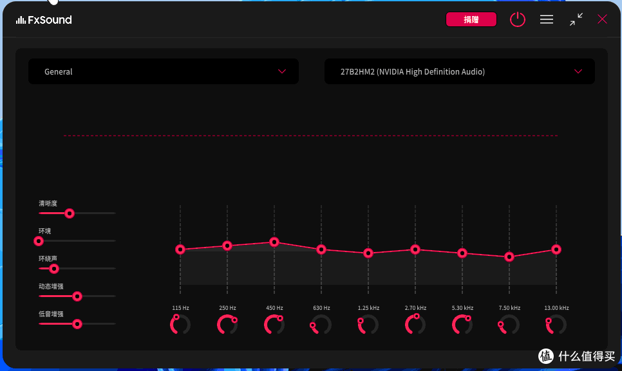The height and width of the screenshot is (371, 622).
Task: Click the 630 Hz frequency knob
Action: (x=321, y=325)
